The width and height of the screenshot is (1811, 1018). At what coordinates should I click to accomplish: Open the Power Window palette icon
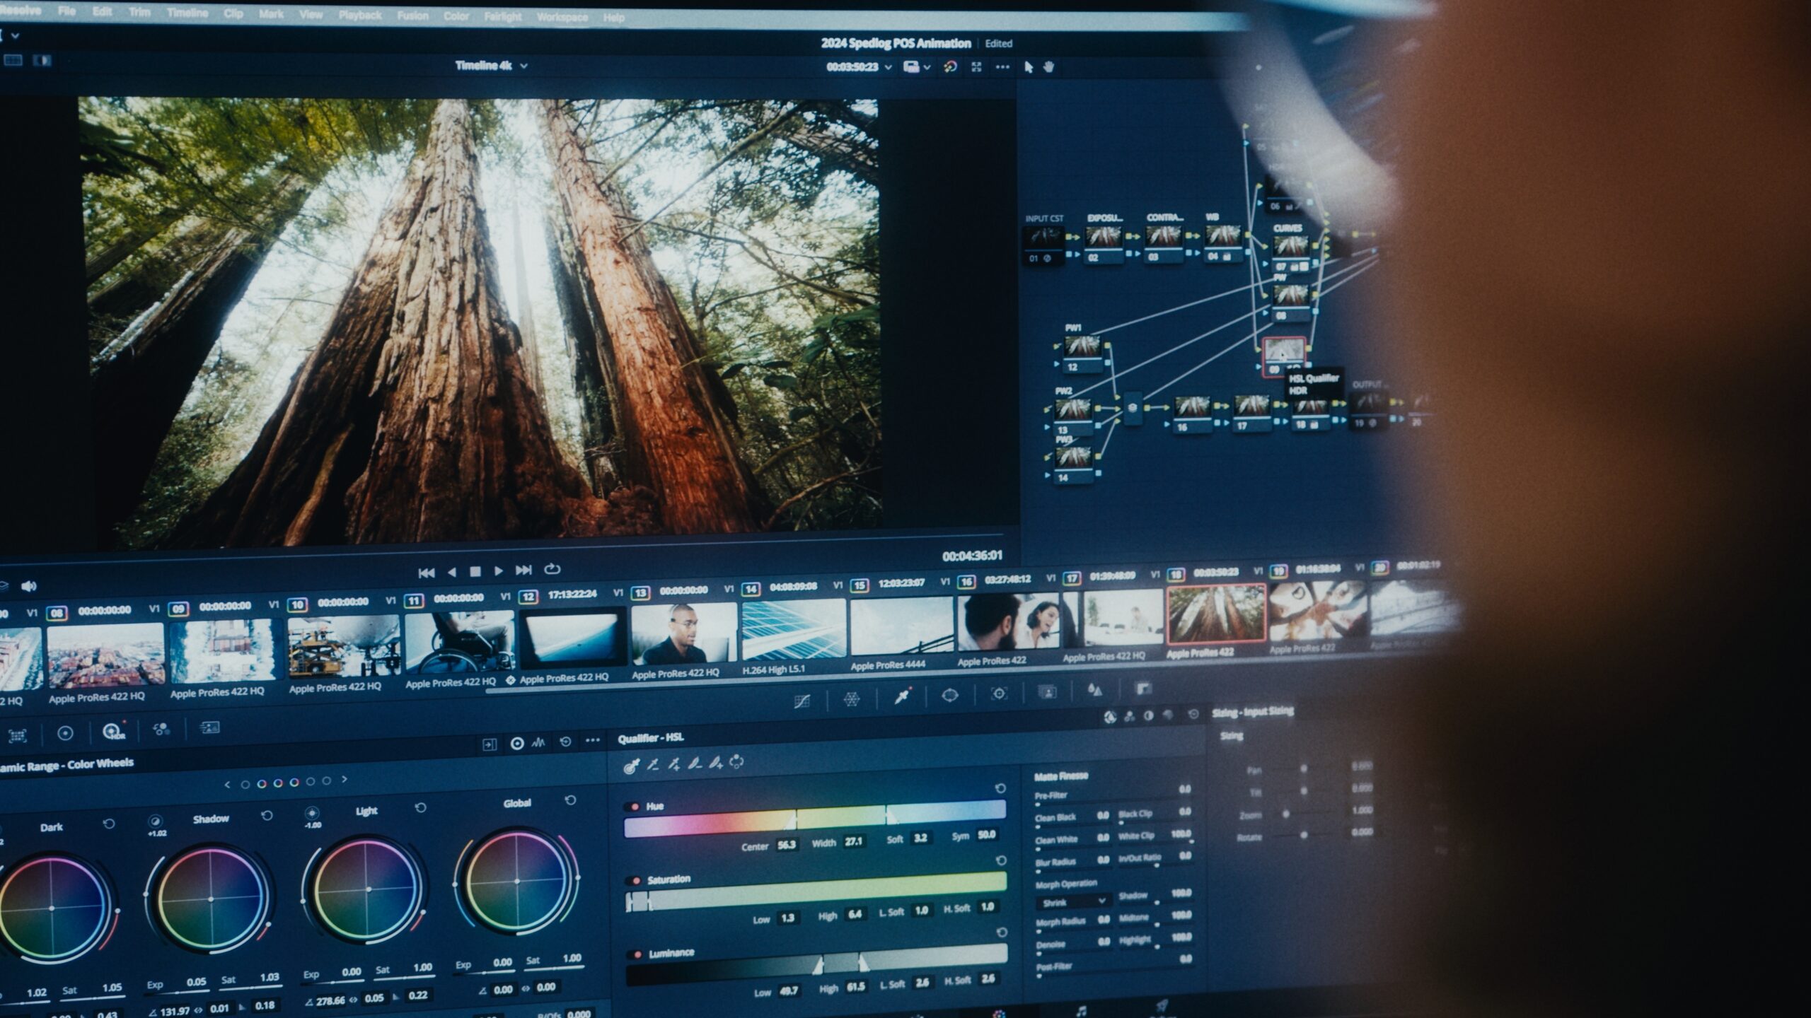(950, 695)
